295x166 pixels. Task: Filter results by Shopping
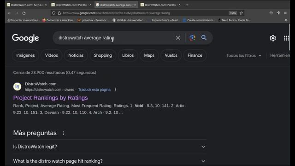103,55
